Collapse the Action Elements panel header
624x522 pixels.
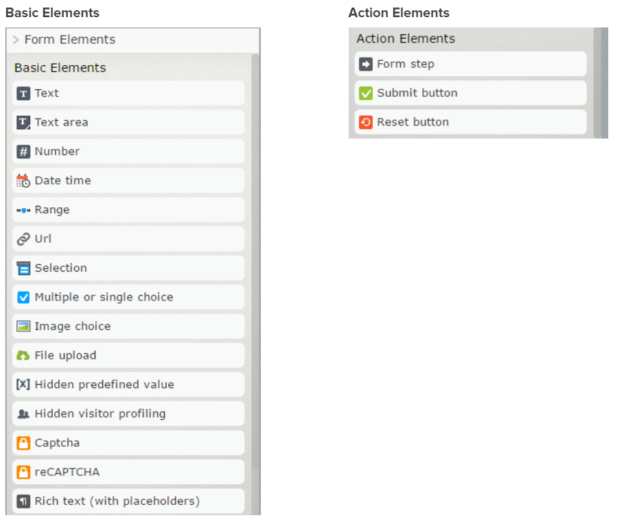click(406, 39)
